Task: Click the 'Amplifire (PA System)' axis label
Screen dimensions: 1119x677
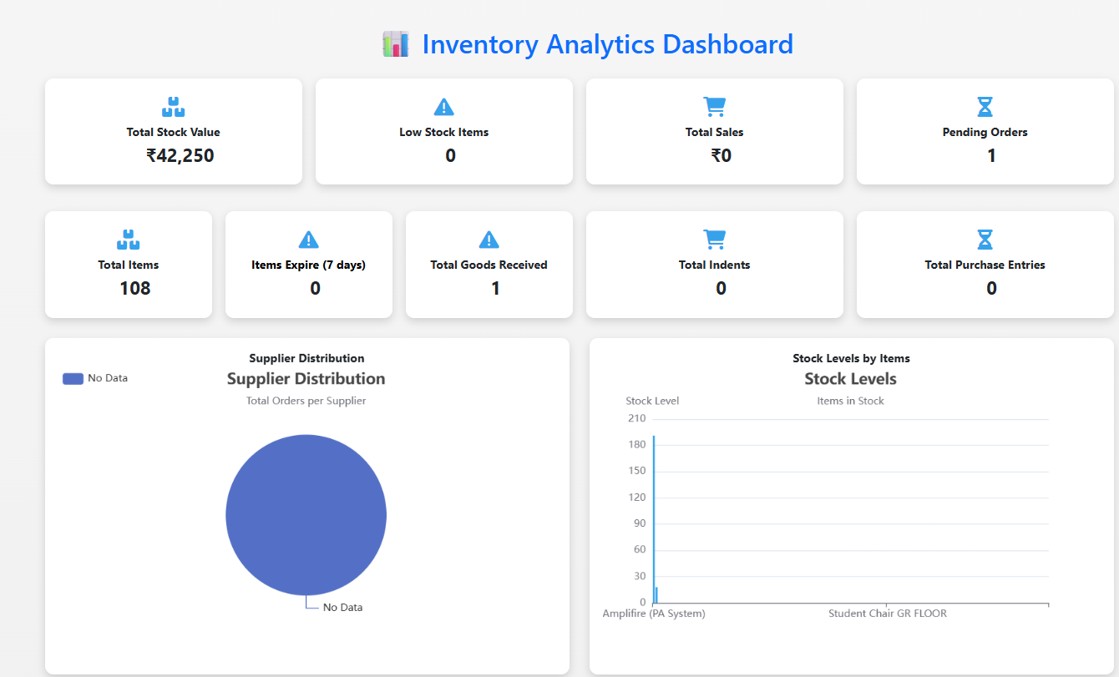Action: pos(654,614)
